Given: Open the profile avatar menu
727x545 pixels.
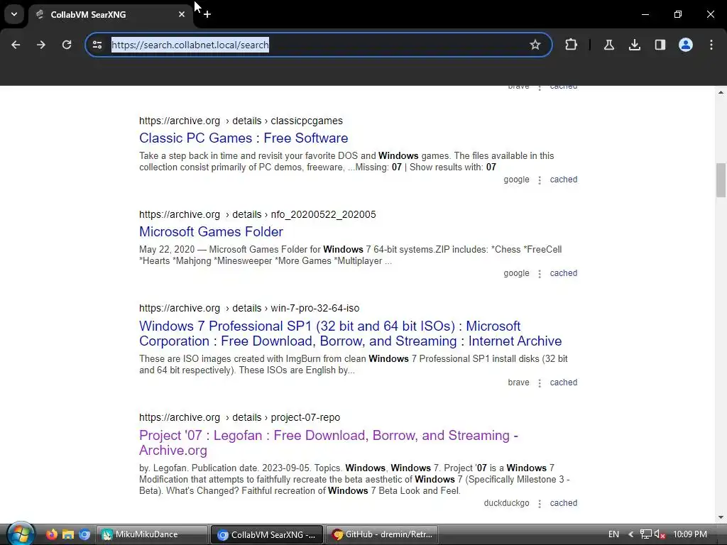Looking at the screenshot, I should 686,45.
